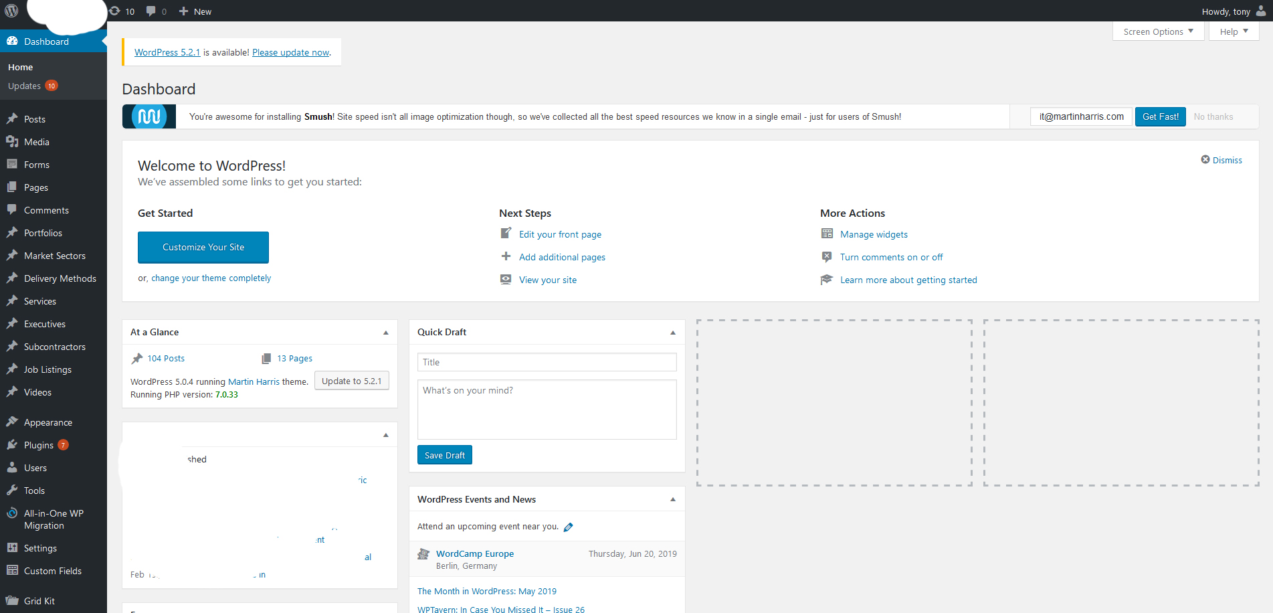The image size is (1273, 613).
Task: Click the What's on your mind textarea
Action: click(547, 410)
